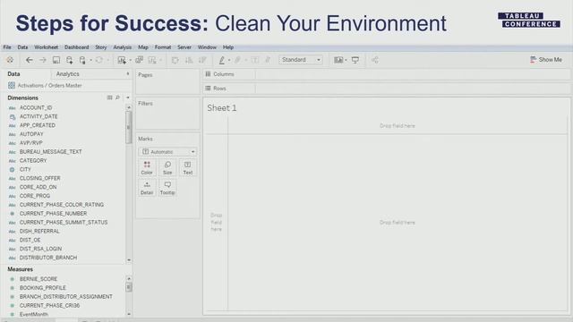Click the Show/Hide Cards icon
This screenshot has height=322, width=573.
[x=338, y=60]
